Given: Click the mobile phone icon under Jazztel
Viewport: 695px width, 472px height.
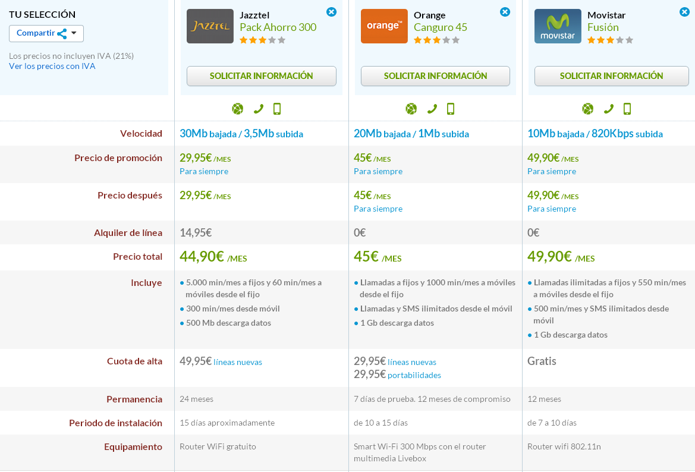Looking at the screenshot, I should click(x=277, y=109).
